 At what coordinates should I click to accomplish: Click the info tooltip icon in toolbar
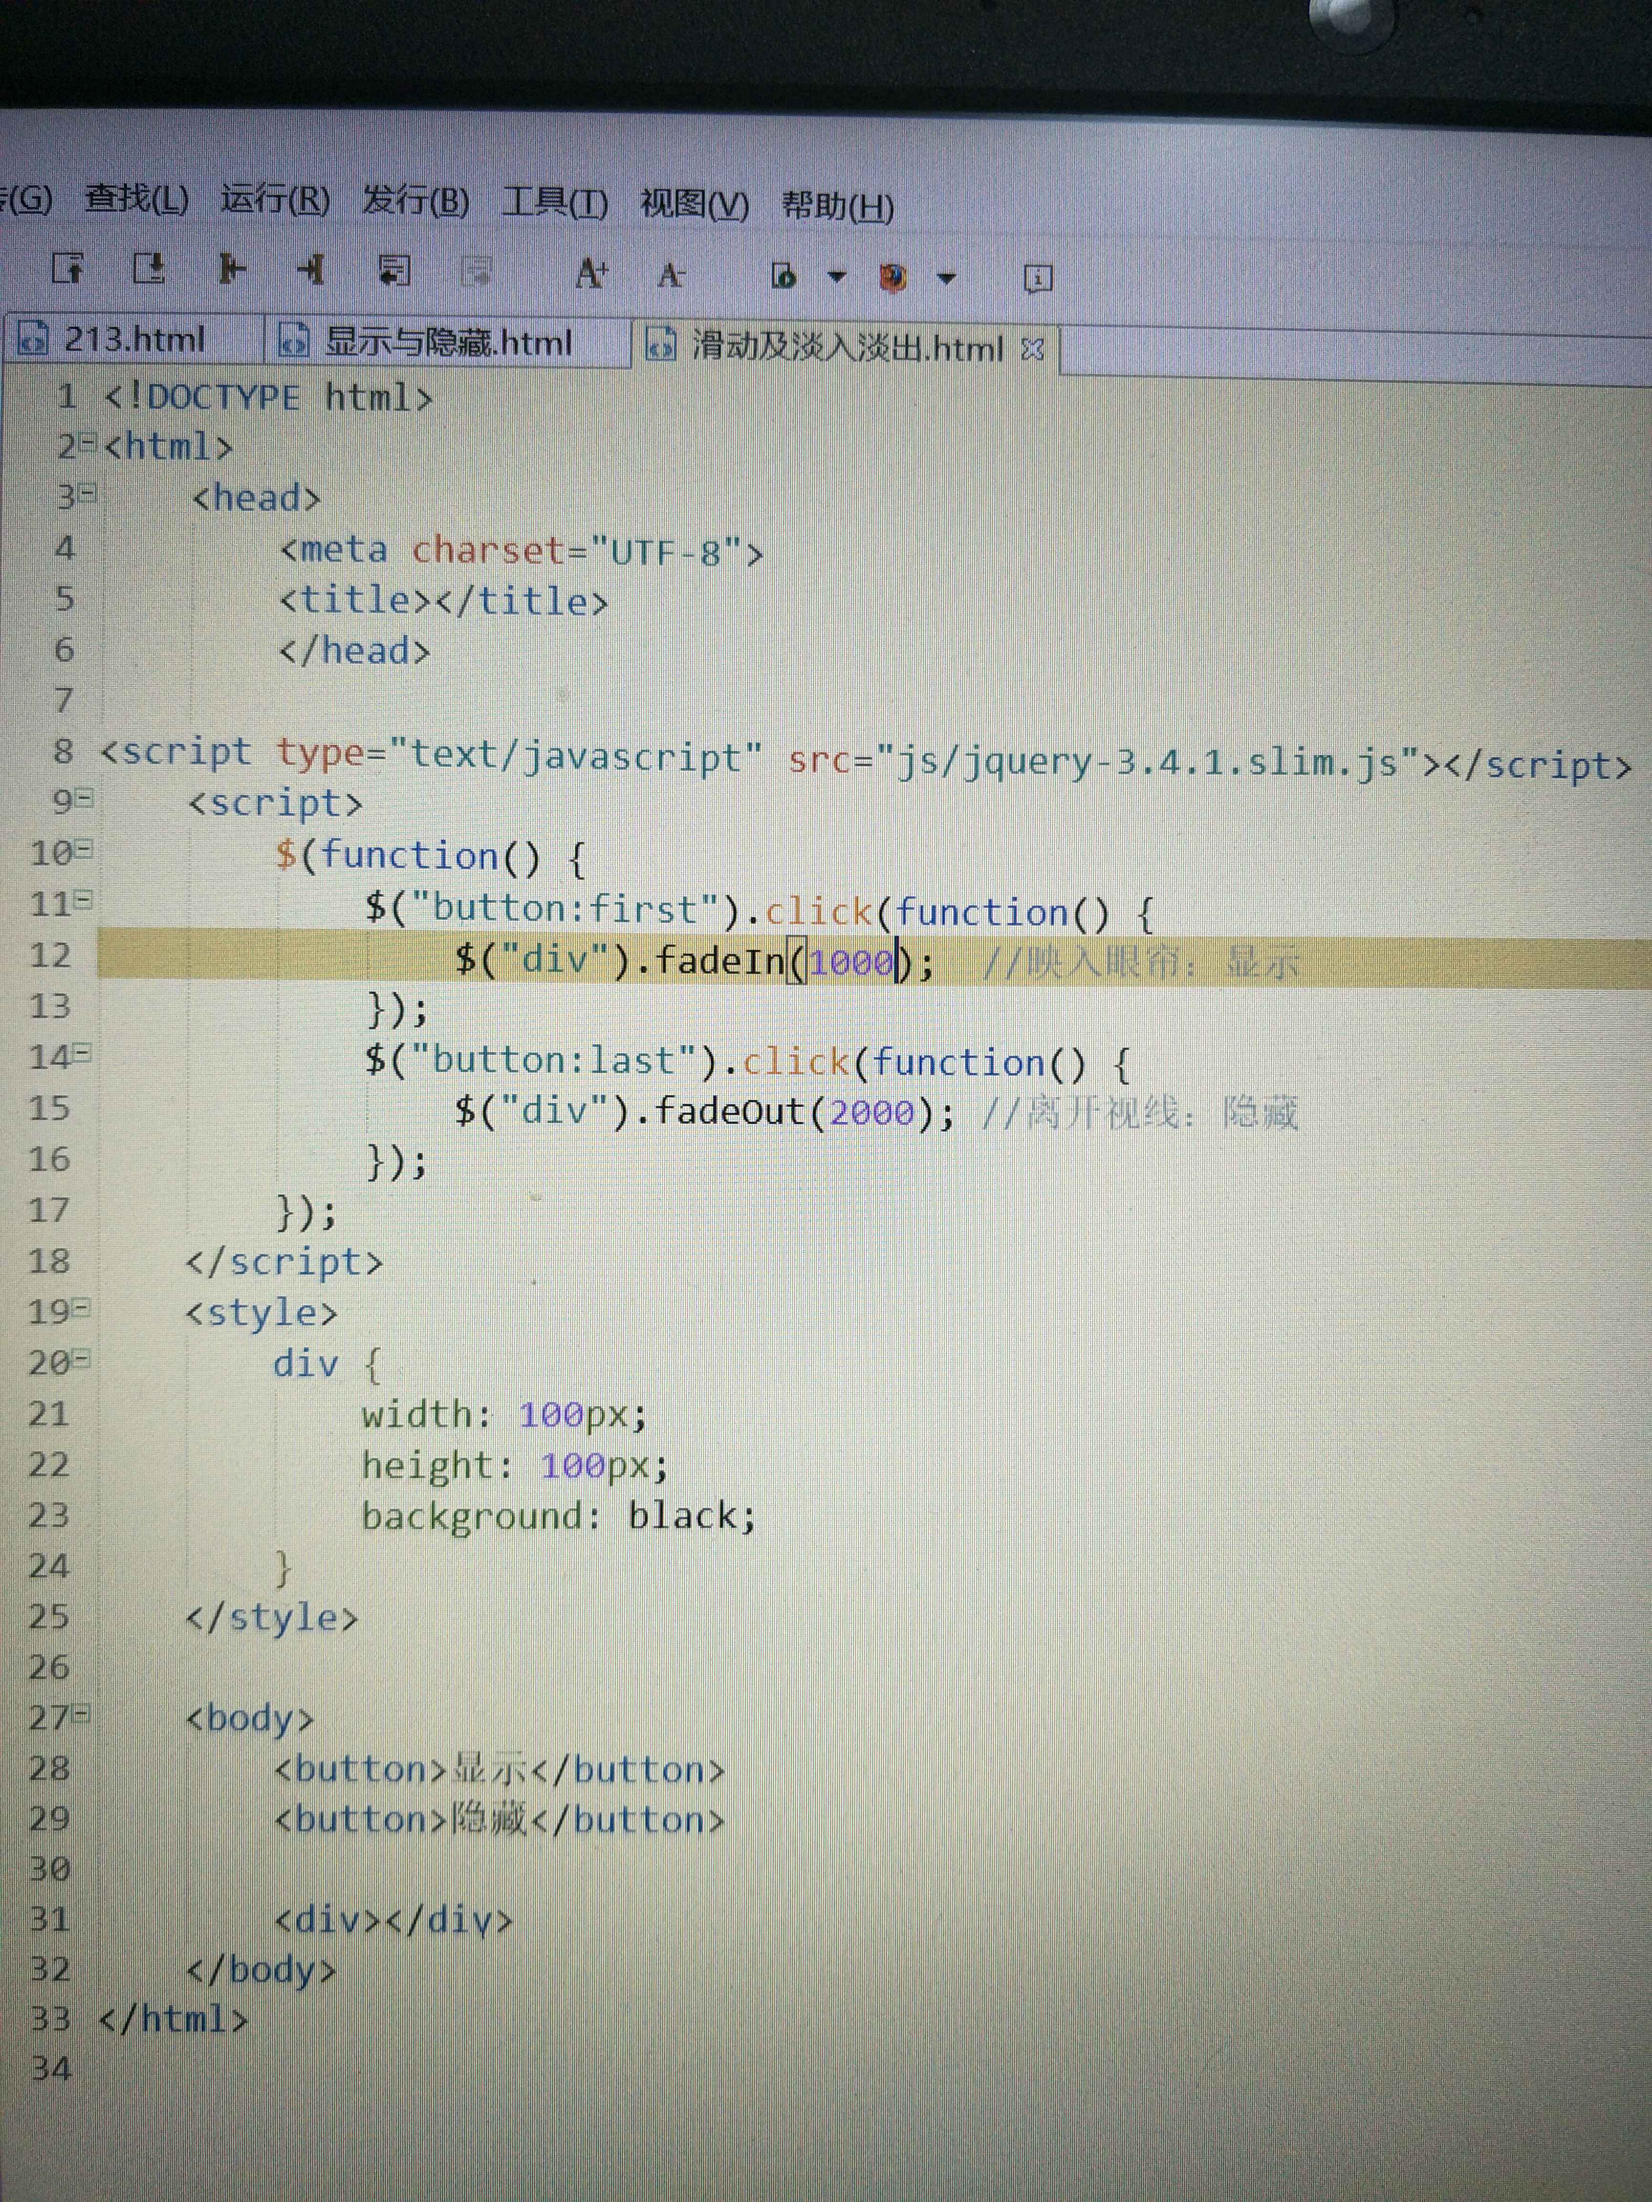(1038, 279)
